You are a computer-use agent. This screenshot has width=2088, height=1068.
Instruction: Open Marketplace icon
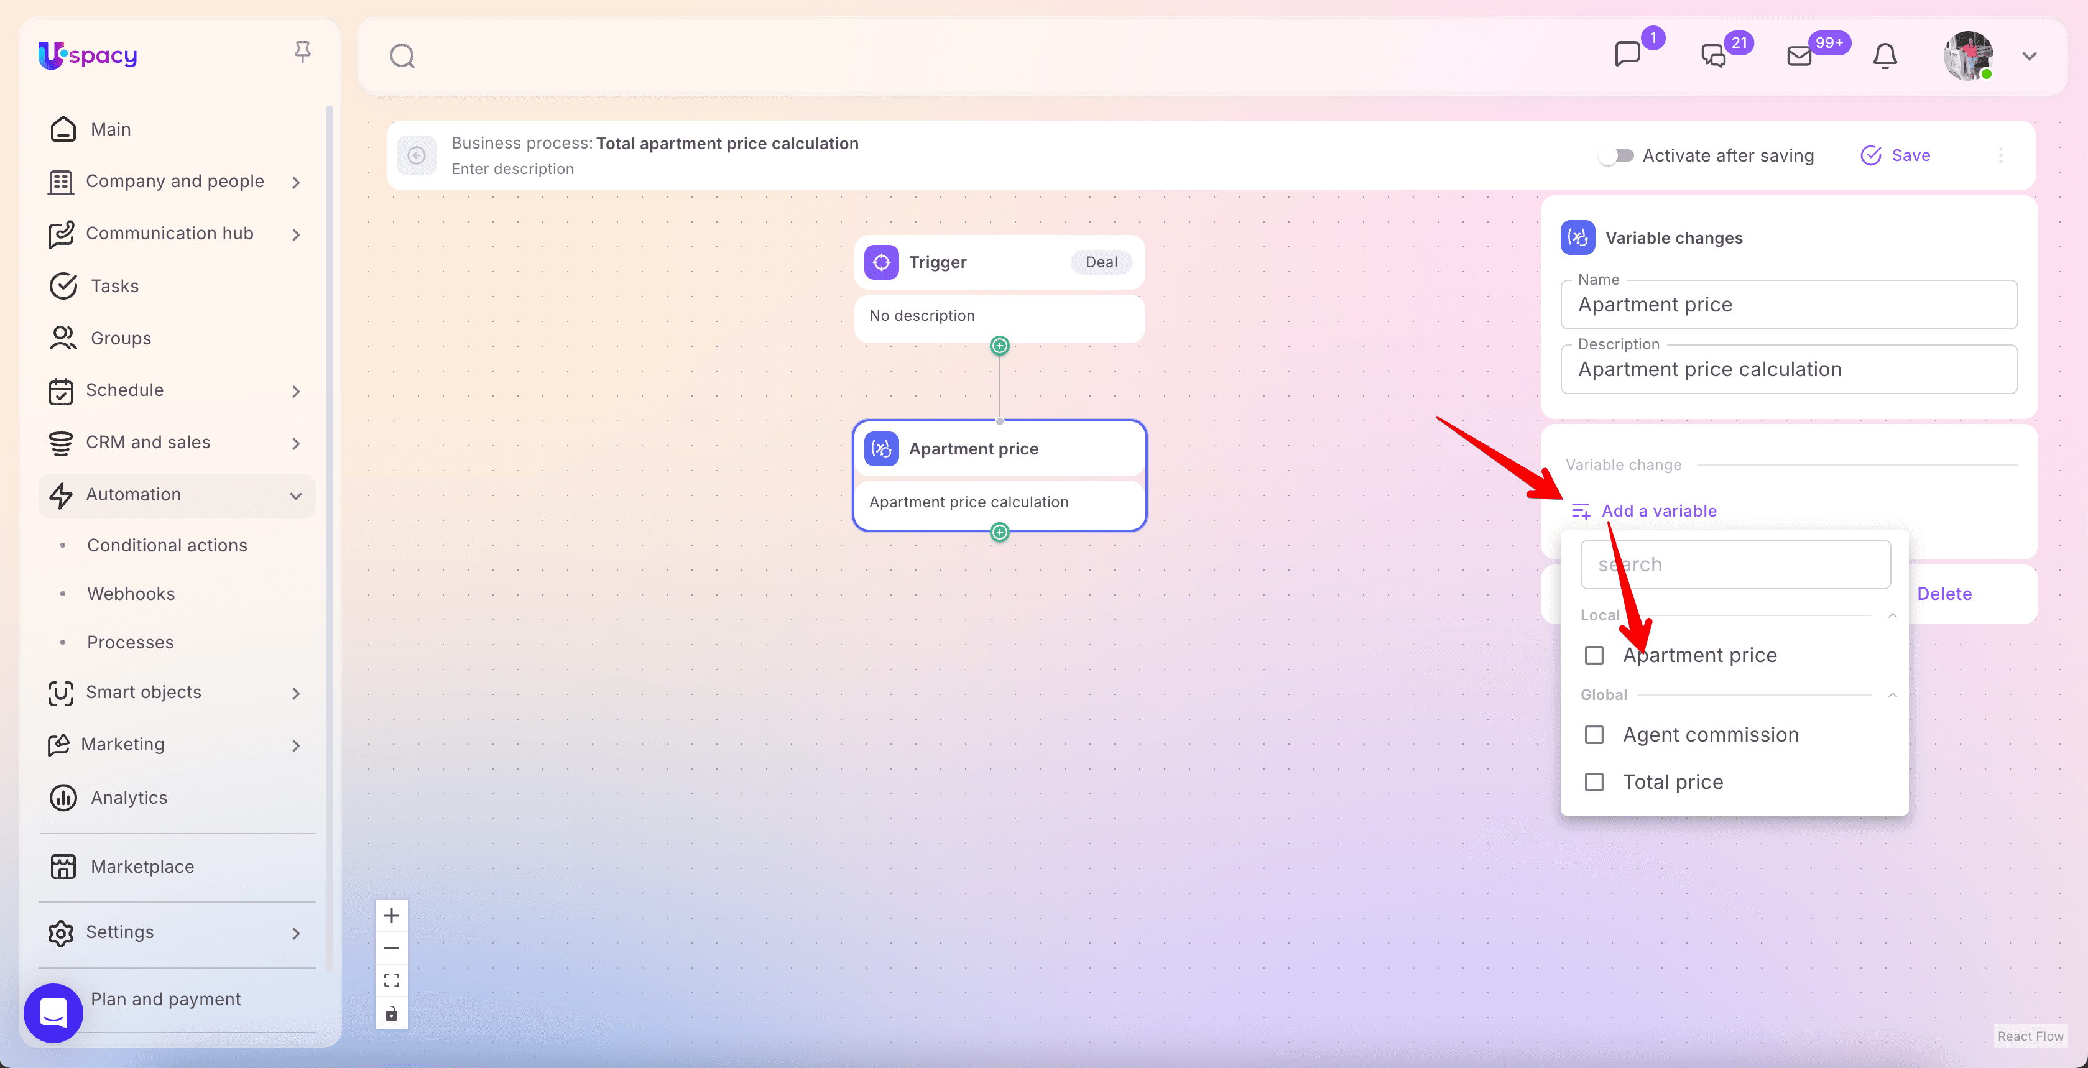[x=63, y=866]
